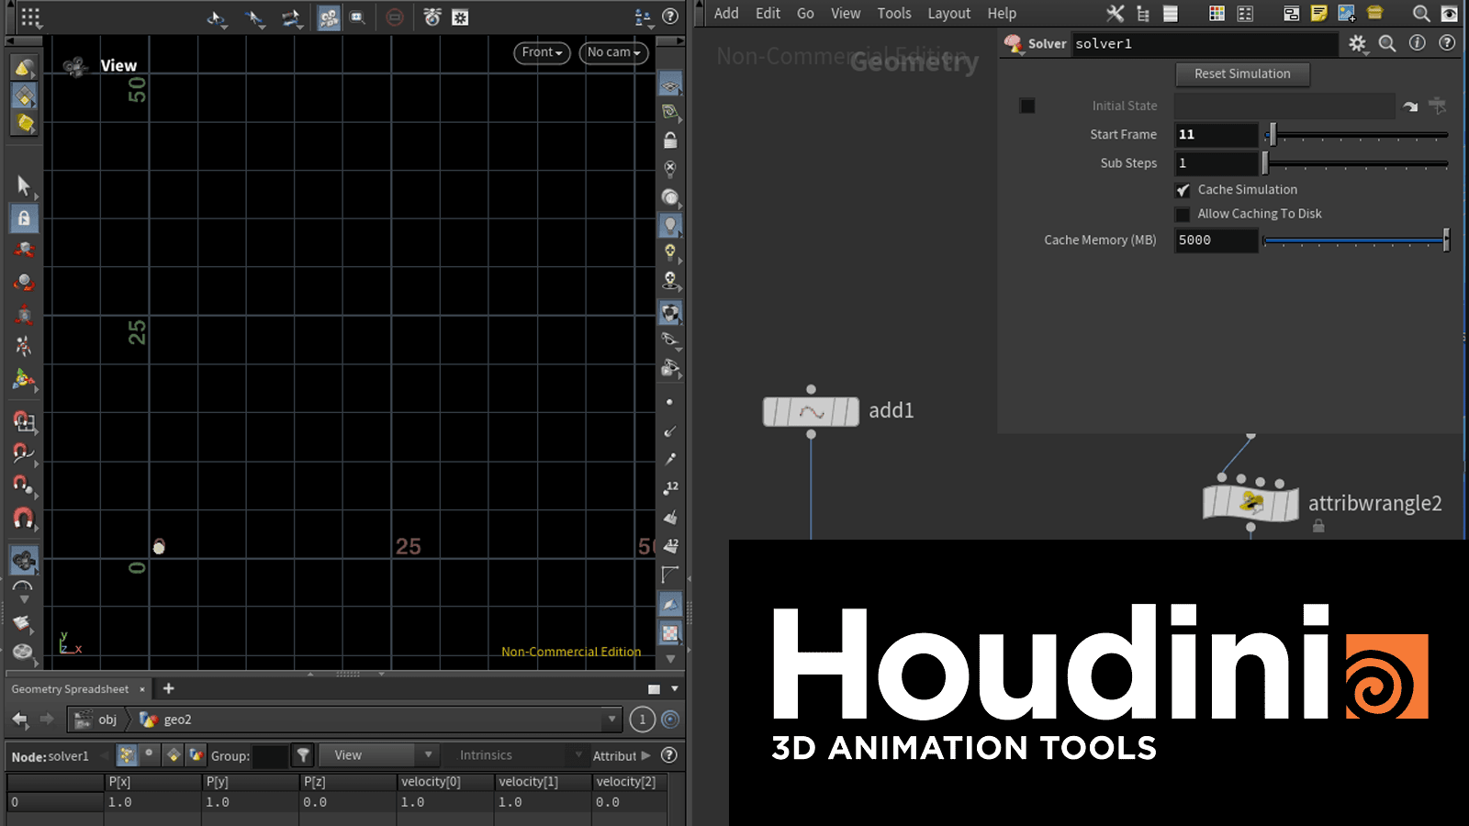Click the search icon in network editor
The width and height of the screenshot is (1469, 826).
[1420, 14]
